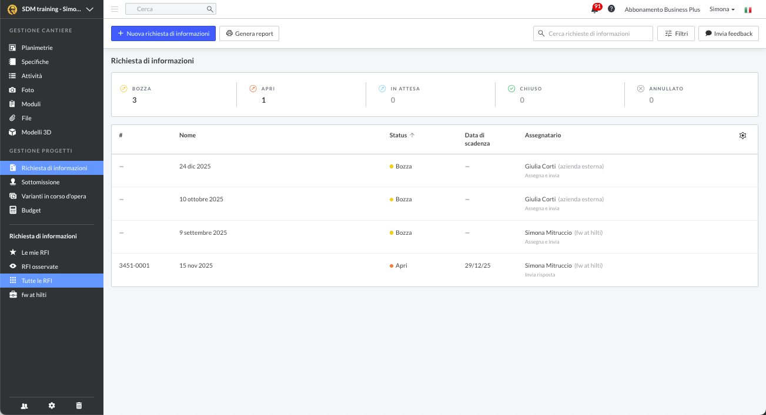Open Planimetrie in the sidebar
The image size is (766, 415).
[x=37, y=48]
